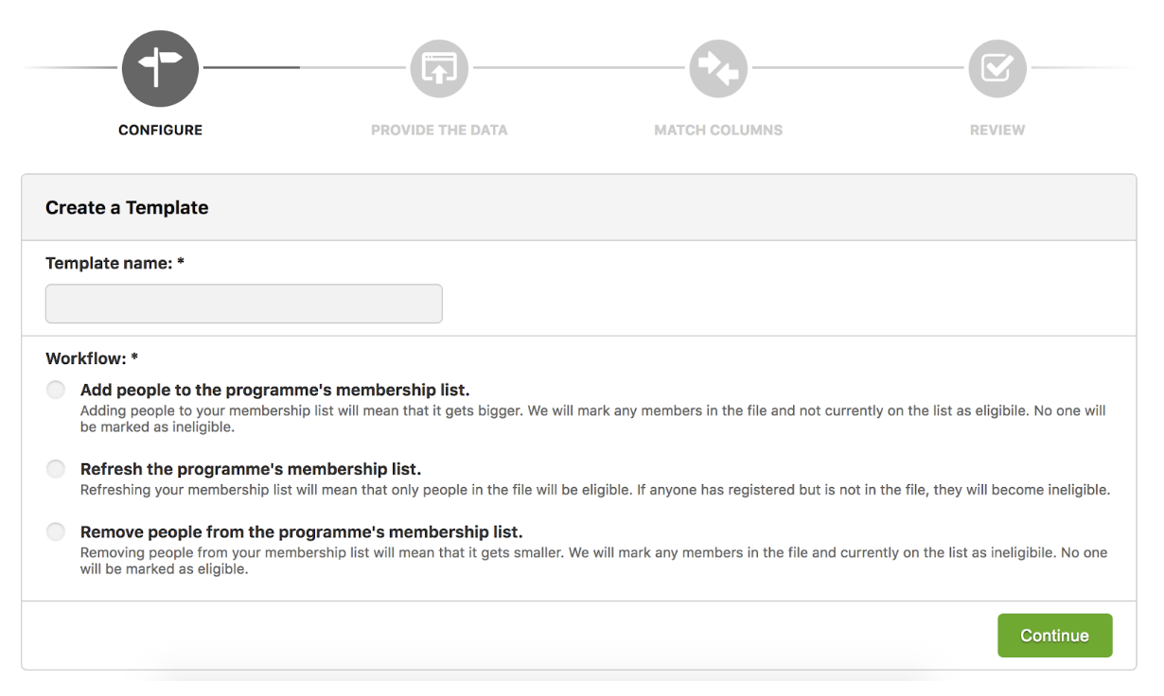Click the 'Add people to the programme's membership list' heading
Screen dimensions: 1164x696
click(275, 390)
